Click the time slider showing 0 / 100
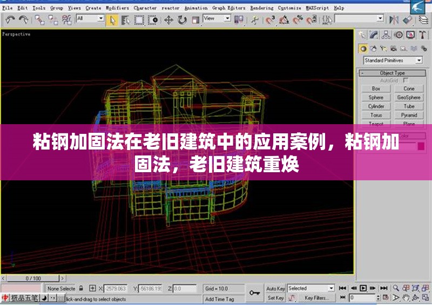Image resolution: width=432 pixels, height=305 pixels. (x=33, y=278)
